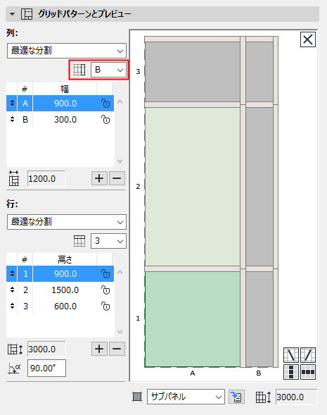327x415 pixels.
Task: Collapse the グリッドパターンとプレビュー panel
Action: 12,14
